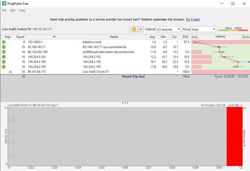This screenshot has width=250, height=171.
Task: Click the Name column header
Action: click(114, 37)
